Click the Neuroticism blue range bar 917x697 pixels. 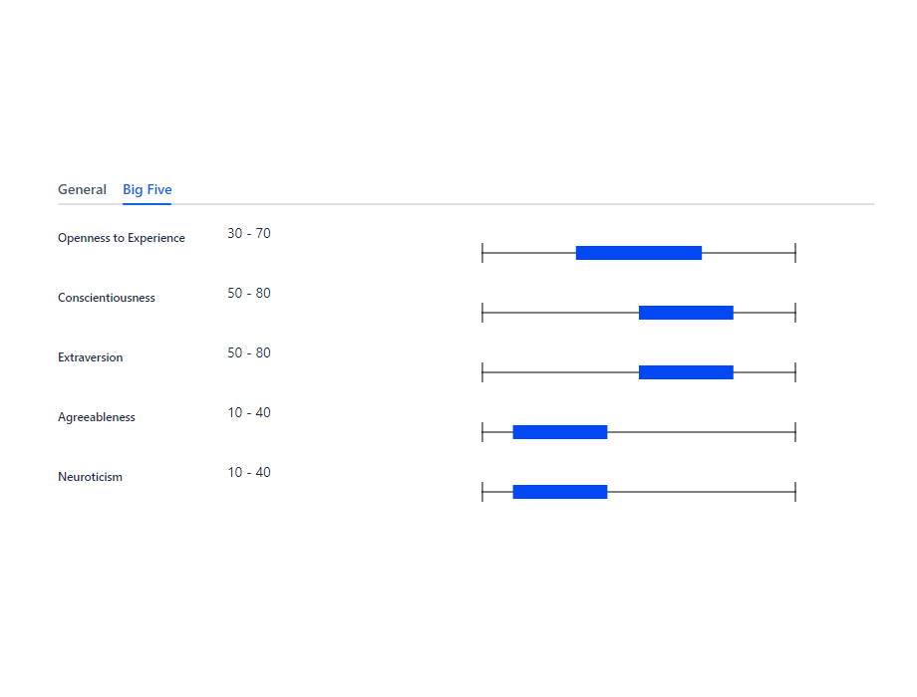click(x=560, y=492)
